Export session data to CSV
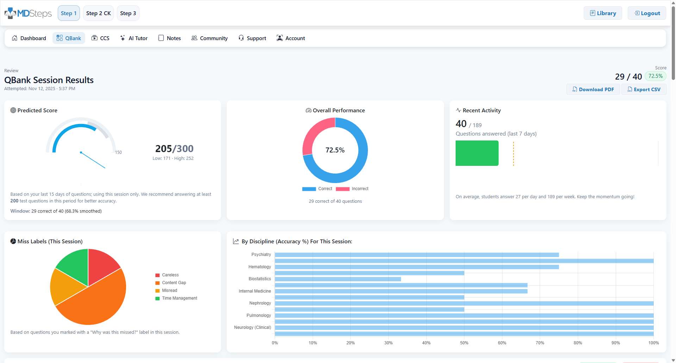The width and height of the screenshot is (676, 363). [x=644, y=89]
